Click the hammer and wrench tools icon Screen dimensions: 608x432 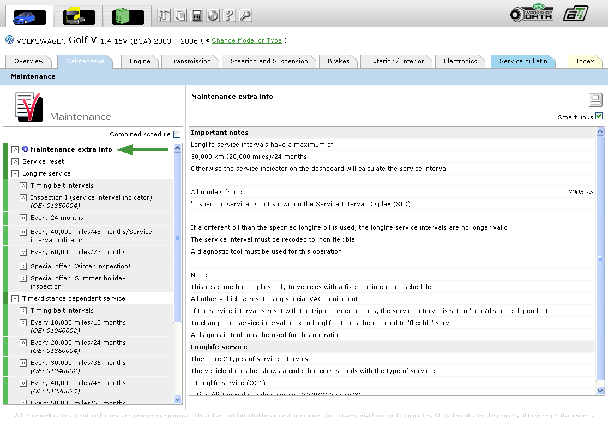(164, 15)
